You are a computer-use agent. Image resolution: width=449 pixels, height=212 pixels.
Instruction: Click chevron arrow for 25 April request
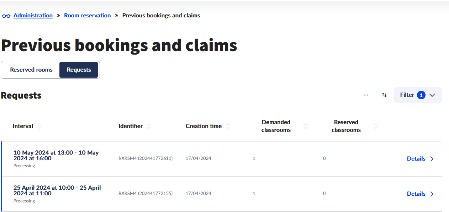click(432, 194)
